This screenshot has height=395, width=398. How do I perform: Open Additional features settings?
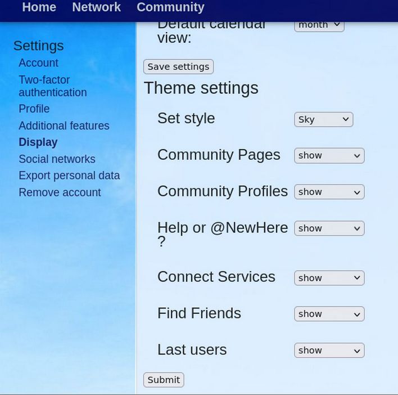point(64,125)
